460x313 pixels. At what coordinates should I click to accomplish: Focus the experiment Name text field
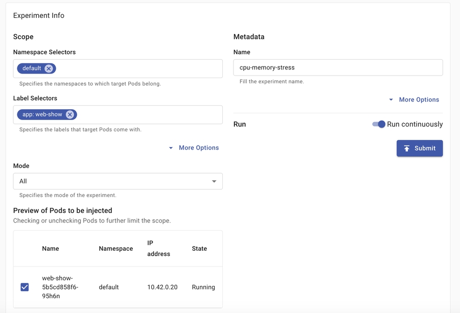[338, 67]
